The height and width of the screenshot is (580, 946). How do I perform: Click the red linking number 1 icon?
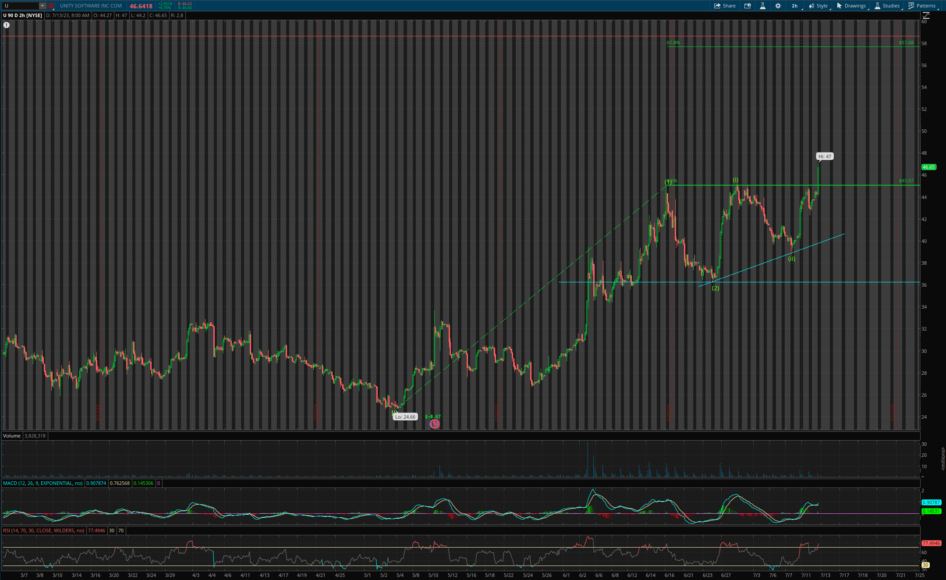tap(51, 6)
